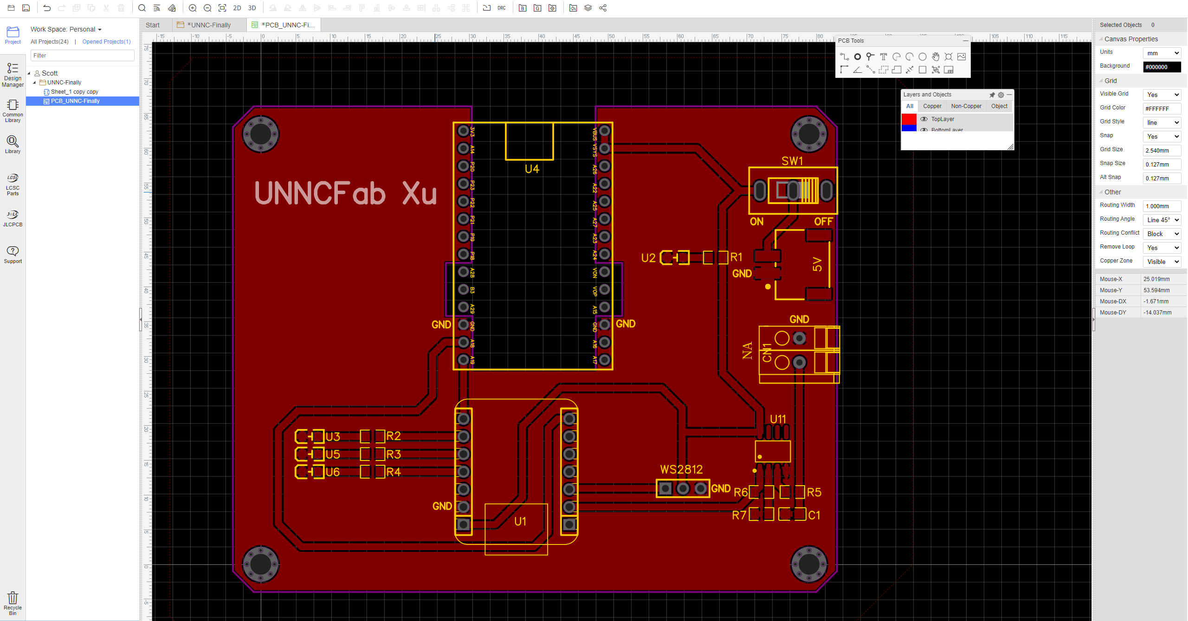The height and width of the screenshot is (621, 1188).
Task: Click the Background color #000000 field
Action: coord(1162,67)
